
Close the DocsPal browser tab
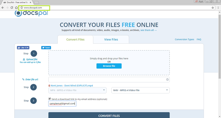[x=30, y=2]
